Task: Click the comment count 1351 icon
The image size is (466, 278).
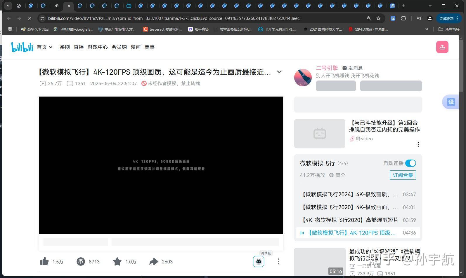Action: point(70,83)
